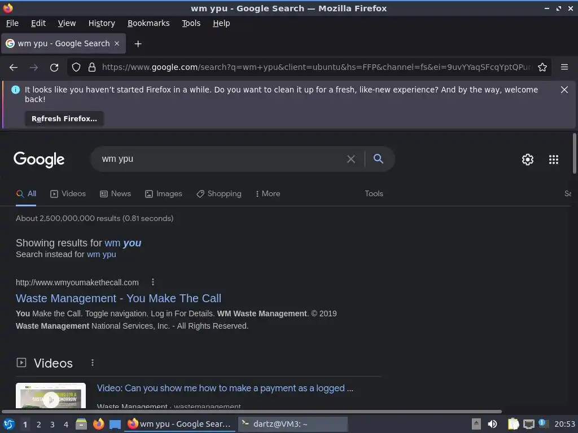Launch file manager from taskbar

point(81,424)
